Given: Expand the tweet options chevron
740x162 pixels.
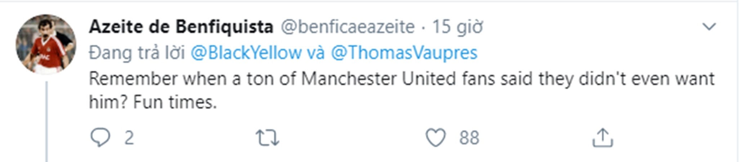Looking at the screenshot, I should click(x=709, y=27).
